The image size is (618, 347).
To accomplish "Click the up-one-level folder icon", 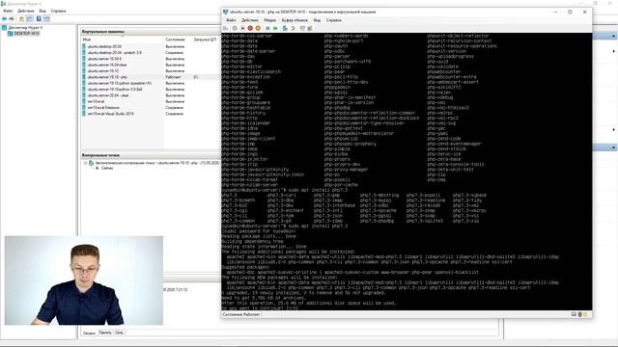I will point(21,19).
